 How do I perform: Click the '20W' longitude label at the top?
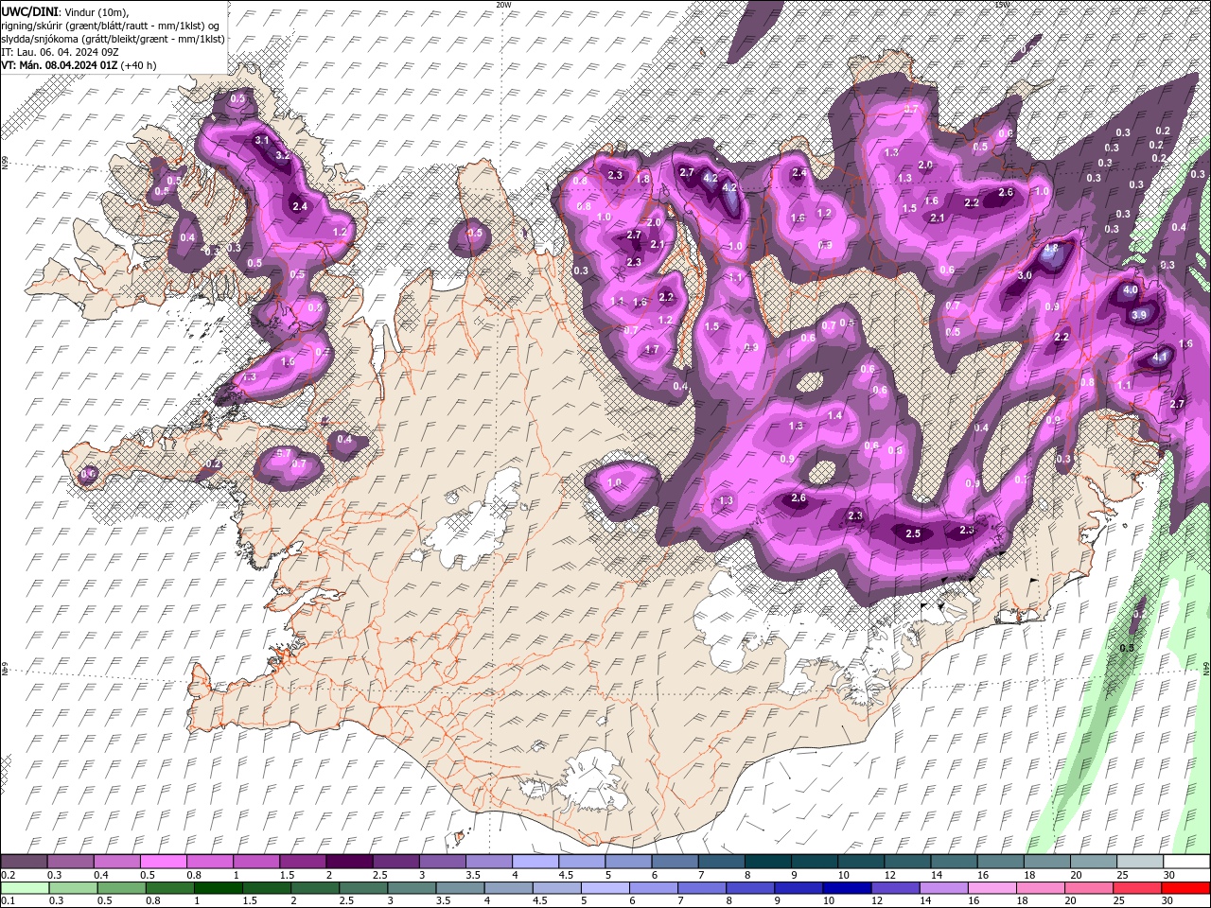click(x=503, y=5)
